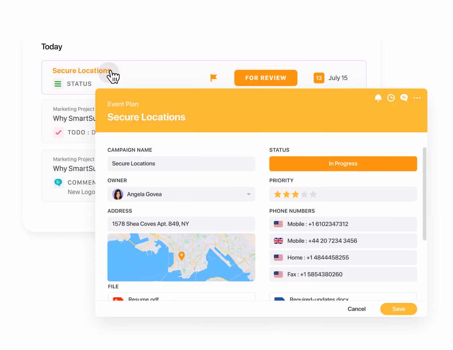Viewport: 453px width, 350px height.
Task: Open US flag selector for Mobile +1 6102347312
Action: tap(278, 224)
